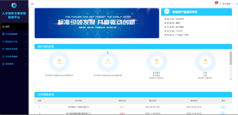
Task: Expand the 课程体系构建 menu chevron
Action: click(26, 49)
